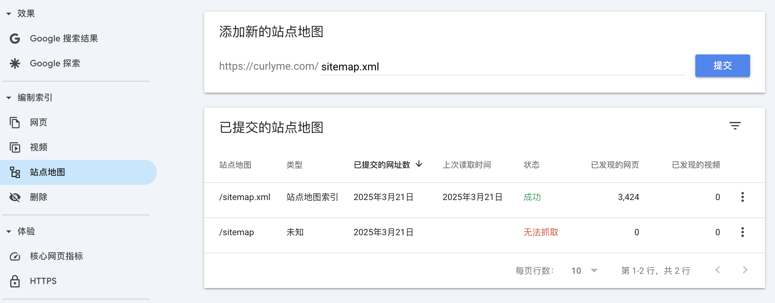Screen dimensions: 775x303
Task: Open rows per page dropdown
Action: click(585, 271)
